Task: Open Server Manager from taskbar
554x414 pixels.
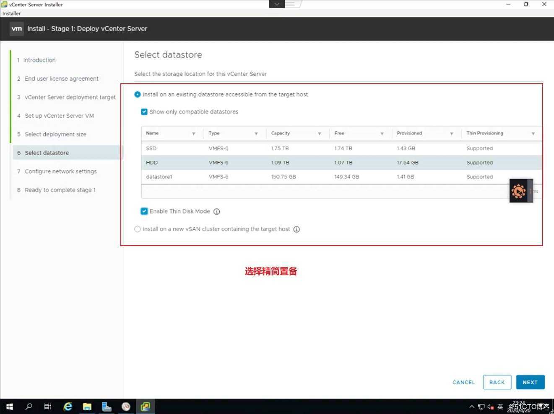Action: tap(107, 406)
